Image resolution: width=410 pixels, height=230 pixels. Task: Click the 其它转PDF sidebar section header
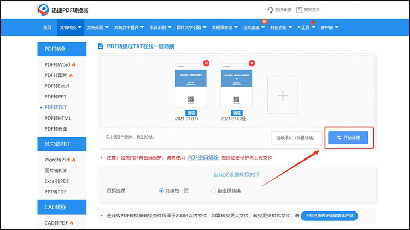(x=62, y=144)
